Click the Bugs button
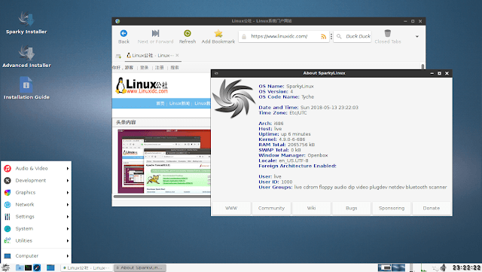Viewport: 482px width, 272px height. point(352,208)
